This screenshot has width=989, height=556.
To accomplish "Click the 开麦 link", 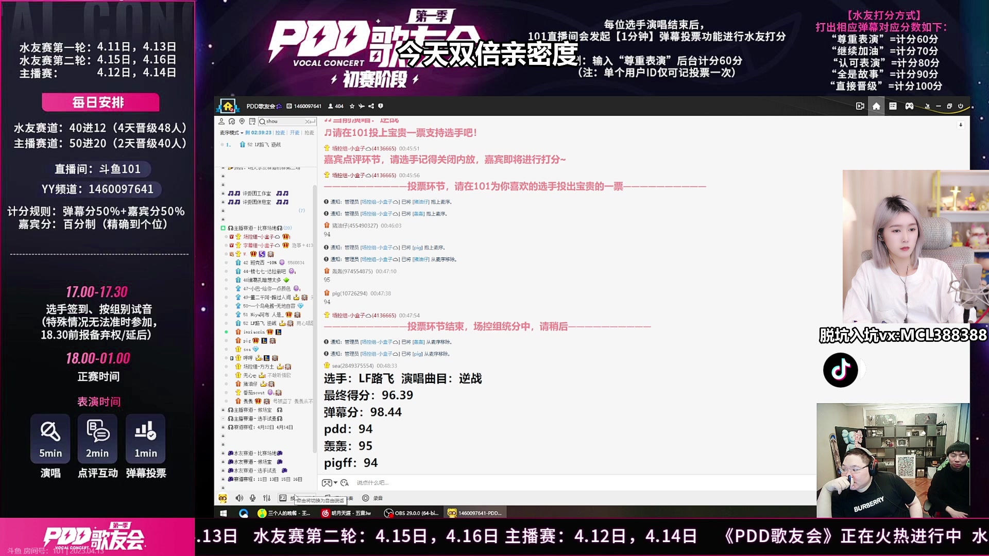I will tap(294, 133).
